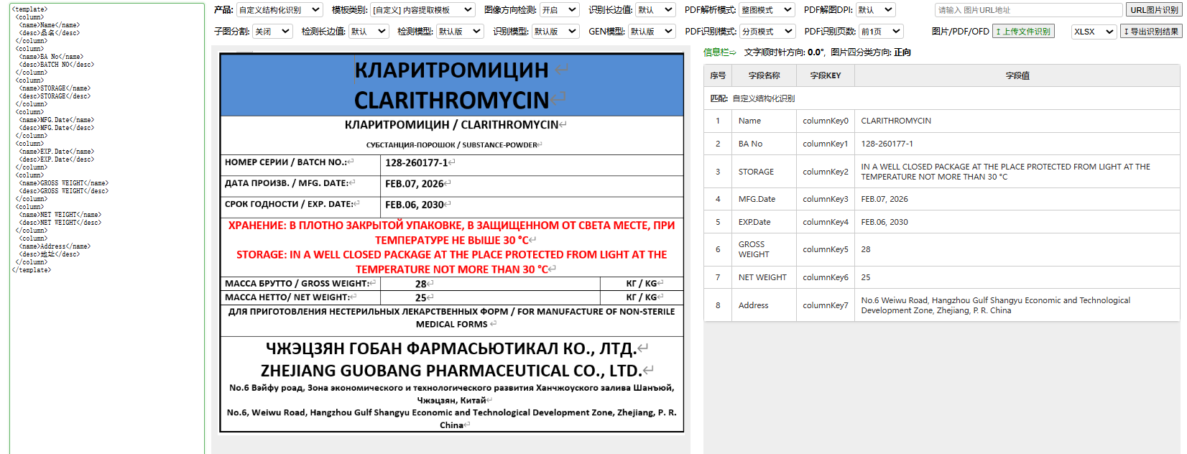Click the columnKey6 cell

coord(825,277)
